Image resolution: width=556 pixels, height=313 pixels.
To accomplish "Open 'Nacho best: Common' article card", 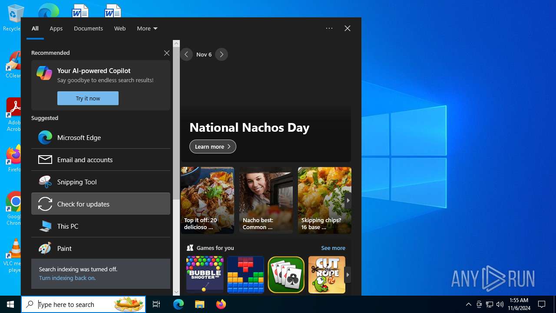I will tap(266, 200).
